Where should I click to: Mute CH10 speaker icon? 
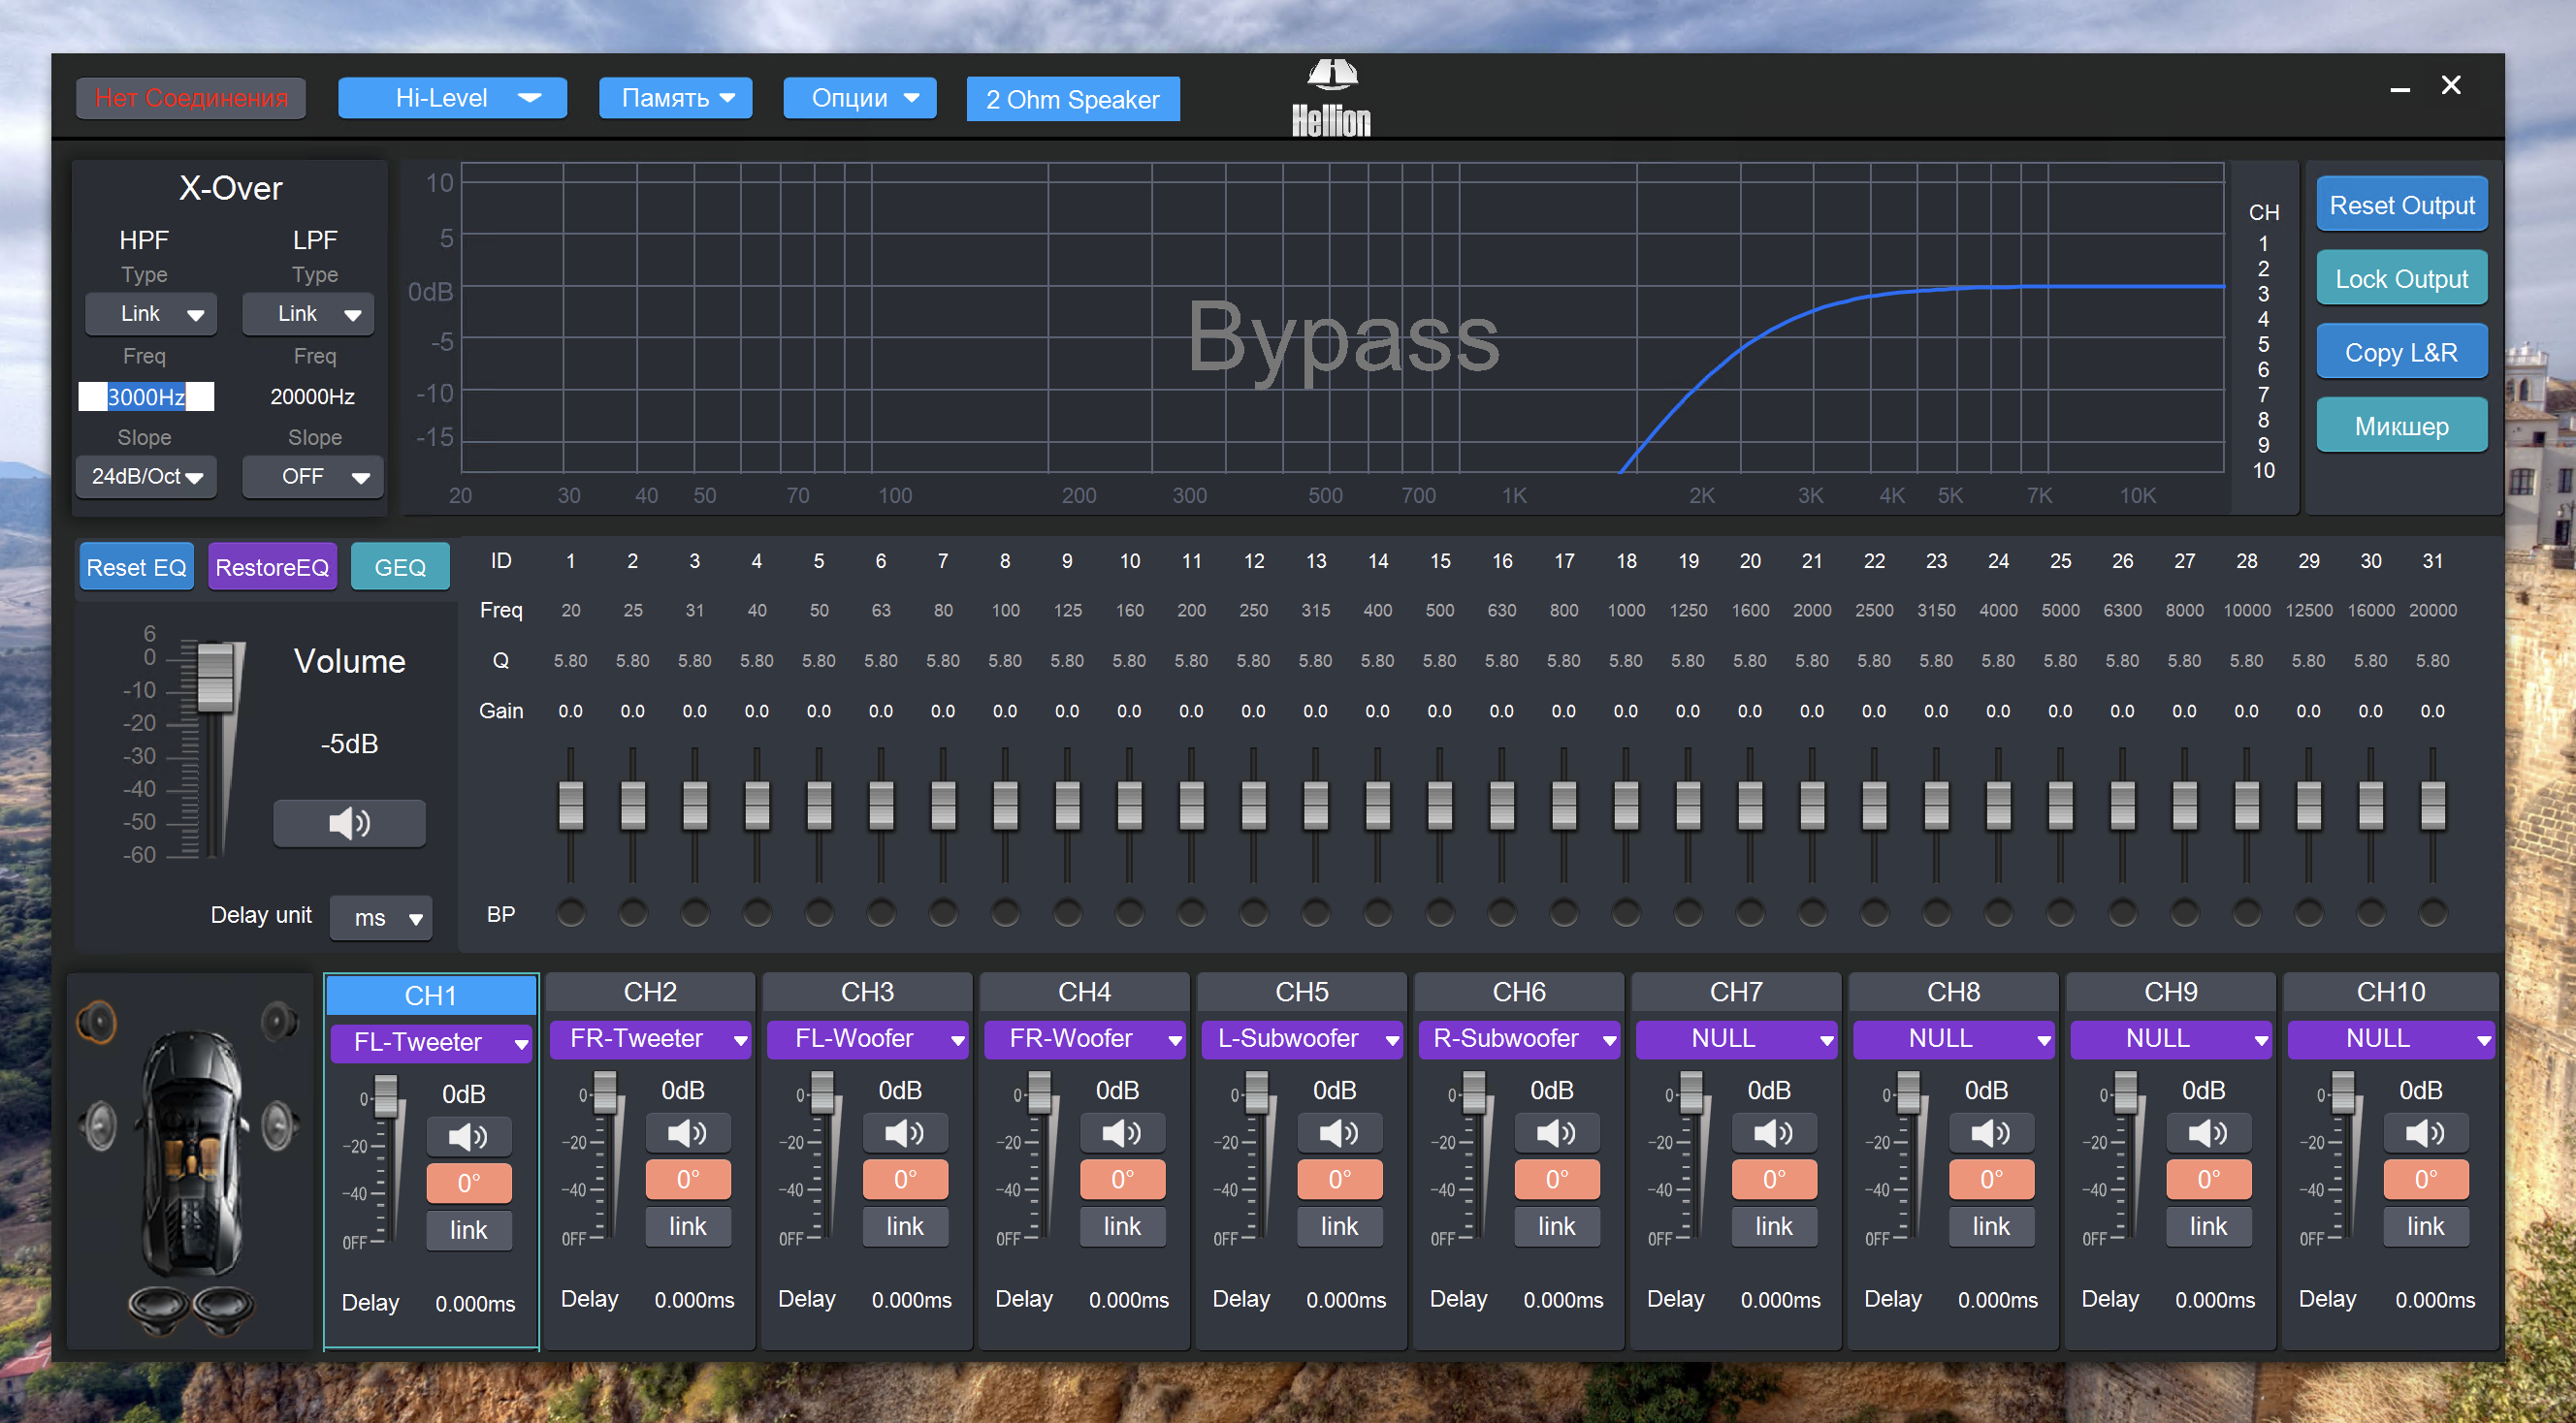pos(2425,1132)
